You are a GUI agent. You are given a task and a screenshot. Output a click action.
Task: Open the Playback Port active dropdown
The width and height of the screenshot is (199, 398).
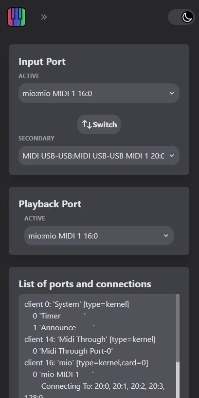coord(99,236)
